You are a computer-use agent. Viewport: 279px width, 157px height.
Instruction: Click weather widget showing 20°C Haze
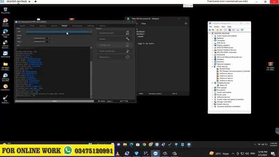point(219,154)
